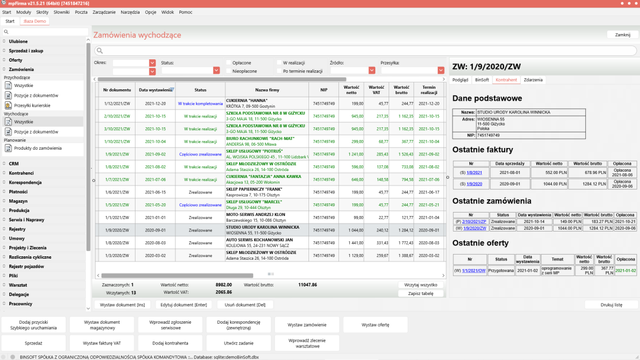
Task: Open the Słowniki menu
Action: (x=61, y=12)
